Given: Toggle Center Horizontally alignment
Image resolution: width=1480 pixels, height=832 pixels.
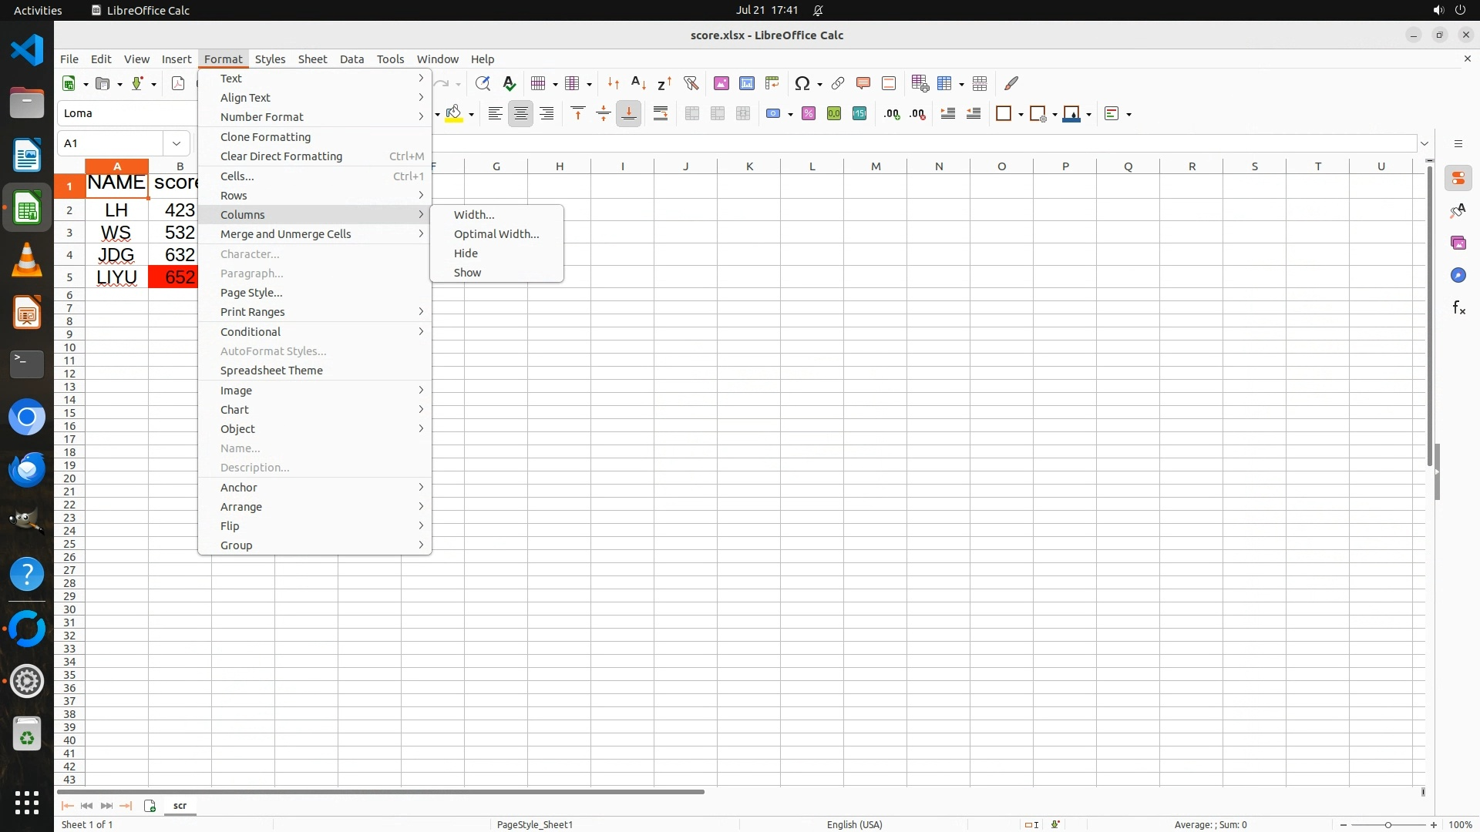Looking at the screenshot, I should (521, 114).
